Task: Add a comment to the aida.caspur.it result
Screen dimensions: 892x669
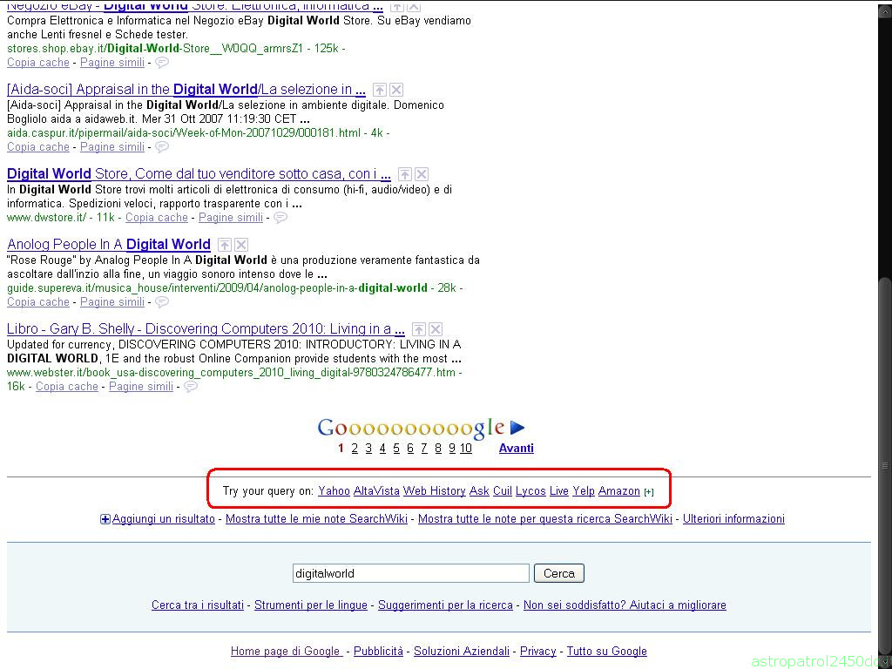Action: coord(162,146)
